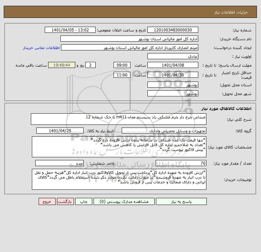Click the label گروه کالا
This screenshot has height=252, width=261.
[x=243, y=131]
